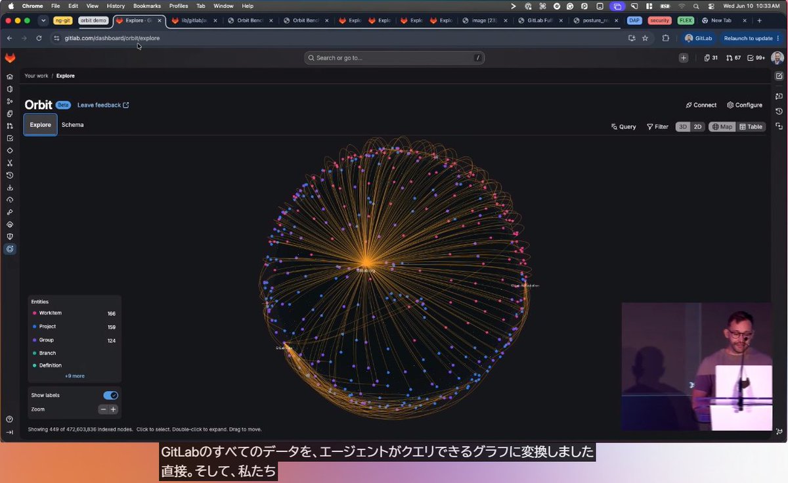Expand the FLEX tab group
Screen dimensions: 788x483
(x=686, y=20)
